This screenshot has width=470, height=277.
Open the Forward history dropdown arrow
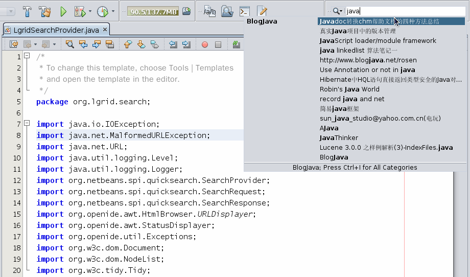pos(54,44)
